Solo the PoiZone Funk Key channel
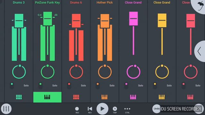205x115 pixels. click(55, 86)
